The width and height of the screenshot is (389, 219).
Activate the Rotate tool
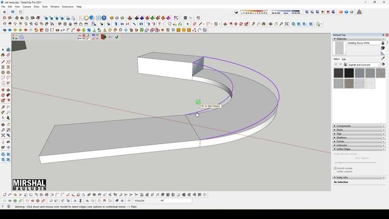[3, 95]
